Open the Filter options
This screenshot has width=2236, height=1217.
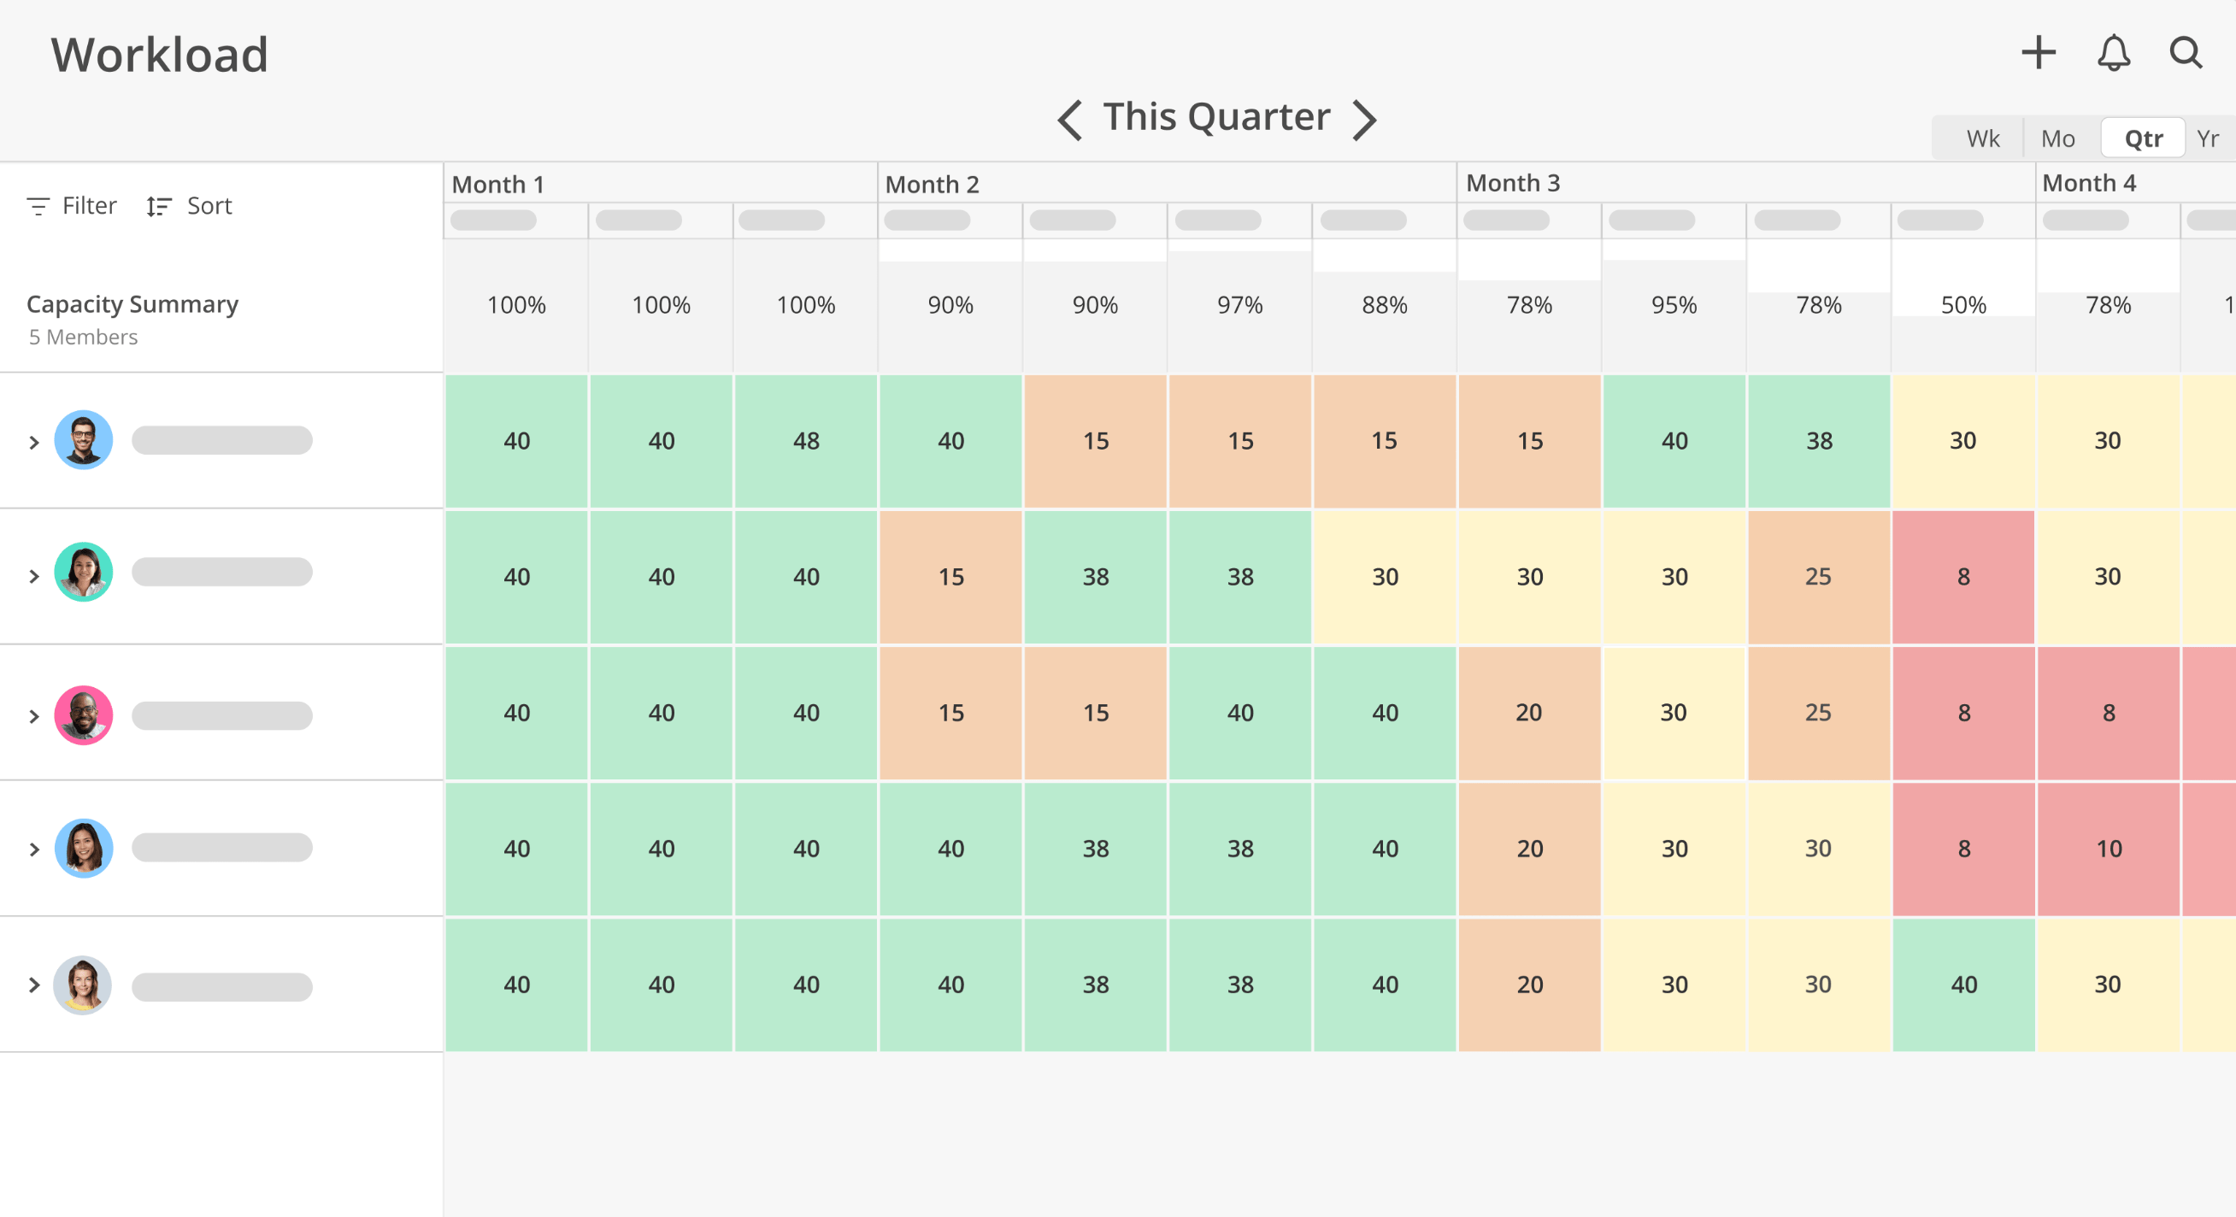pos(72,205)
